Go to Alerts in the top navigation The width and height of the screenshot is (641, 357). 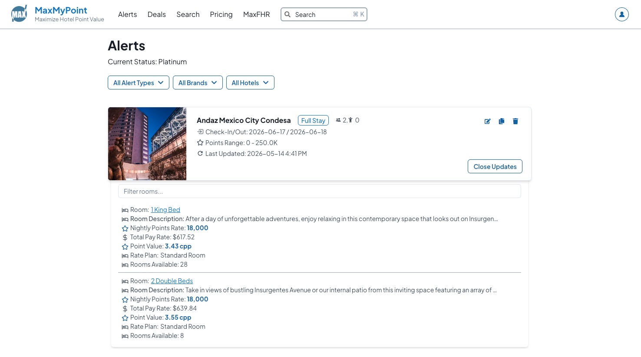pyautogui.click(x=128, y=14)
